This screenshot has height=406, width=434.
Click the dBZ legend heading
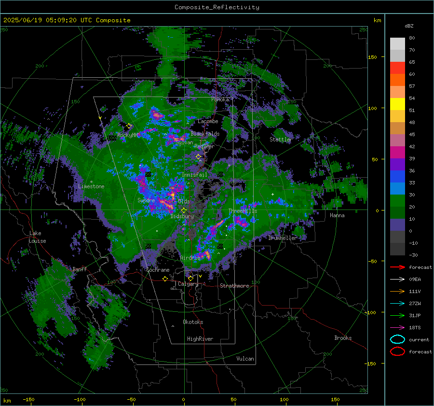coord(409,26)
